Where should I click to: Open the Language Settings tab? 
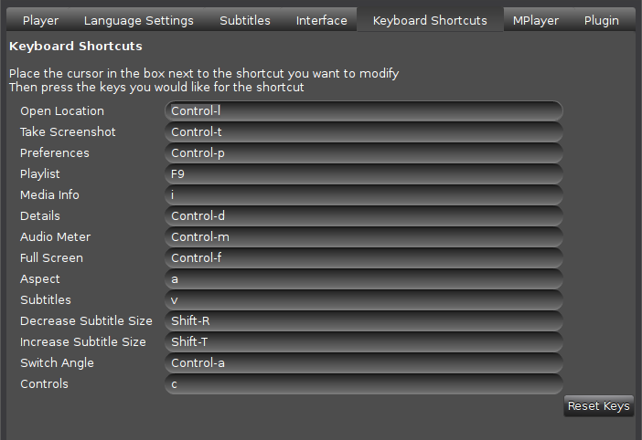tap(138, 20)
